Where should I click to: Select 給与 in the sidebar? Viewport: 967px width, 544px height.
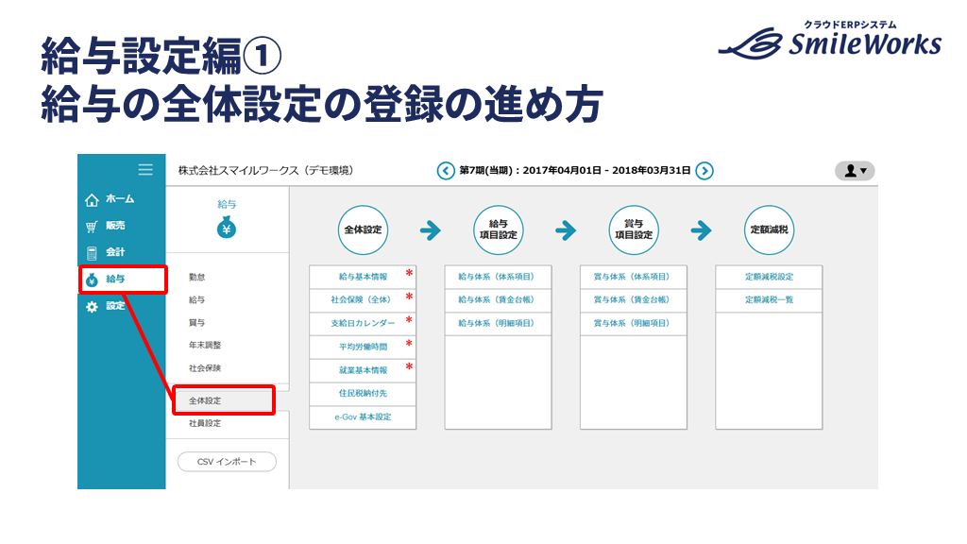tap(115, 279)
